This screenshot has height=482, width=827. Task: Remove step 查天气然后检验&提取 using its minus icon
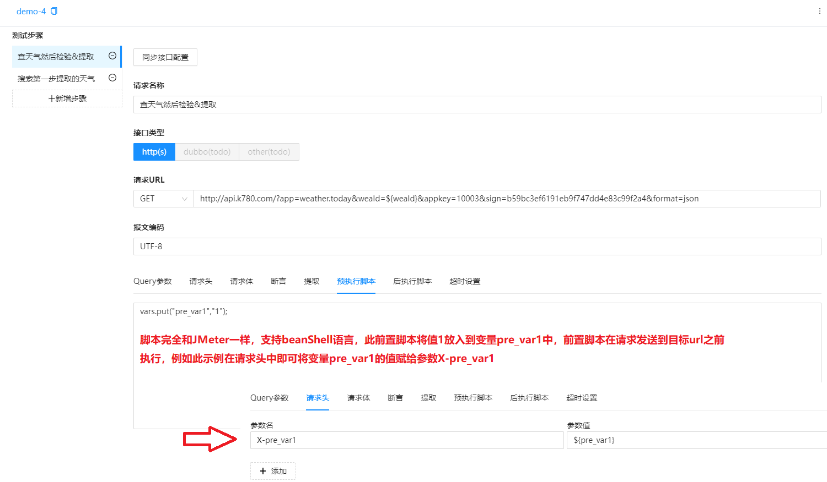click(x=112, y=56)
